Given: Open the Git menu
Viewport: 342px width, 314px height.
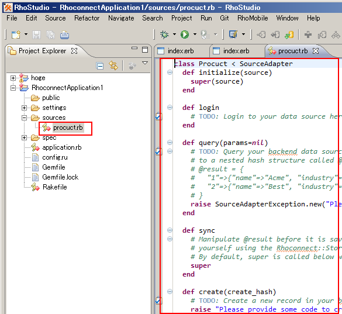Looking at the screenshot, I should [224, 18].
